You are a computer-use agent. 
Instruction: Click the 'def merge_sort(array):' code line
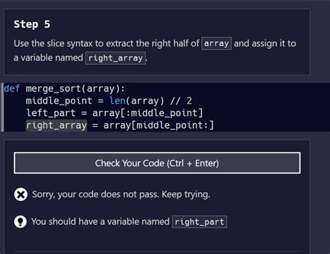point(64,88)
